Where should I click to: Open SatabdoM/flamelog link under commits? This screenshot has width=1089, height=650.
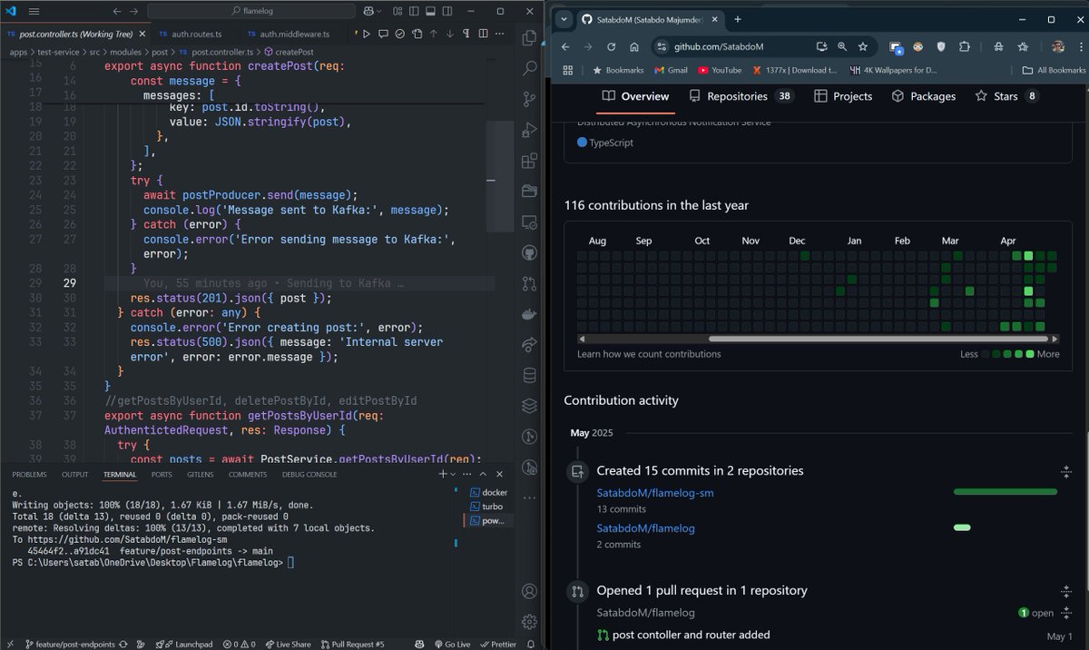645,527
